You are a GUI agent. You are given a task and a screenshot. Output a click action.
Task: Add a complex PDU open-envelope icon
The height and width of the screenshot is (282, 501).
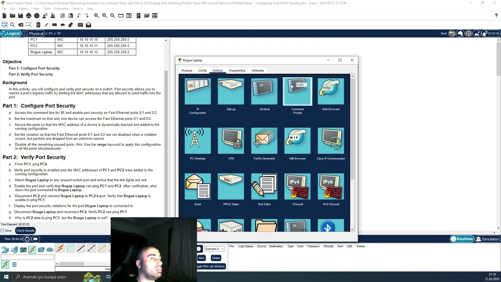[88, 25]
